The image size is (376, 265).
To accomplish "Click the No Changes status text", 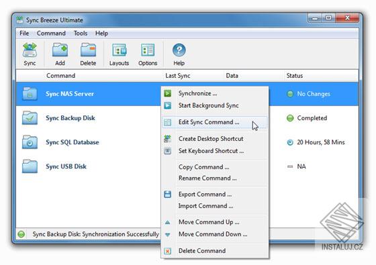I will (314, 94).
